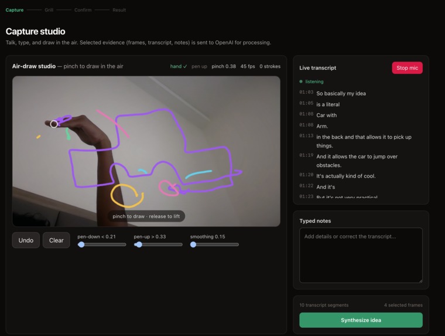Click the green listening status dot
Image resolution: width=445 pixels, height=336 pixels.
click(301, 82)
